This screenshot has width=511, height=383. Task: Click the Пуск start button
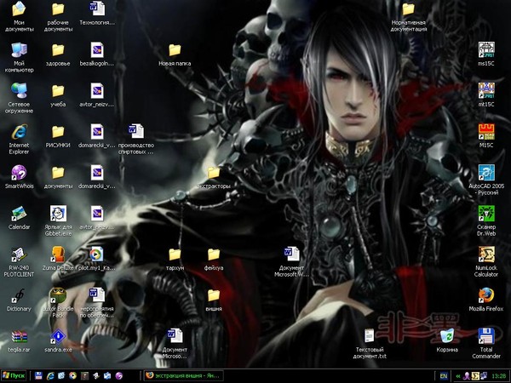pos(14,376)
